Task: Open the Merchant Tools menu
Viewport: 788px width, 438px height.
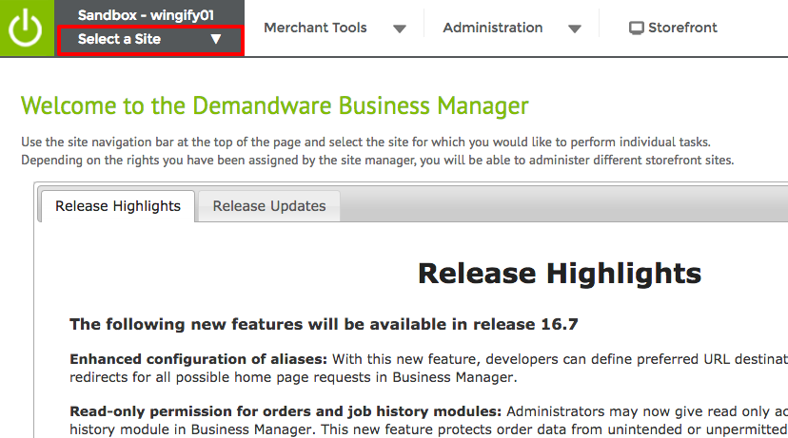Action: click(x=315, y=28)
